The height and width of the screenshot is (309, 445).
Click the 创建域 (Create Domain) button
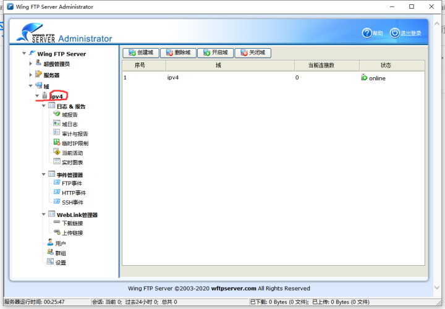pos(141,53)
